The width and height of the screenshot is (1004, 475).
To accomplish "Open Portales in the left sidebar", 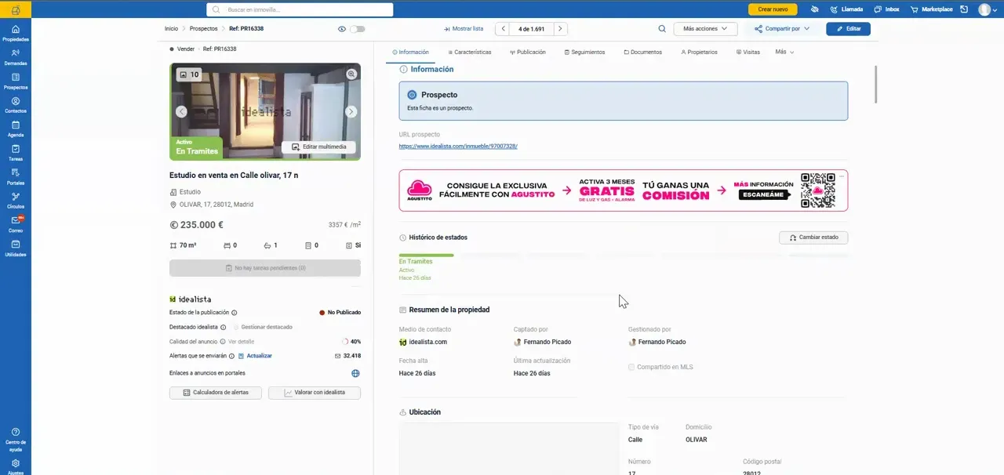I will coord(16,177).
